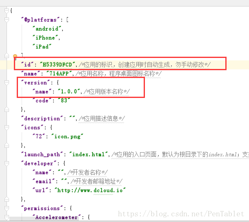
Task: Click the developer email comment
Action: [x=96, y=181]
